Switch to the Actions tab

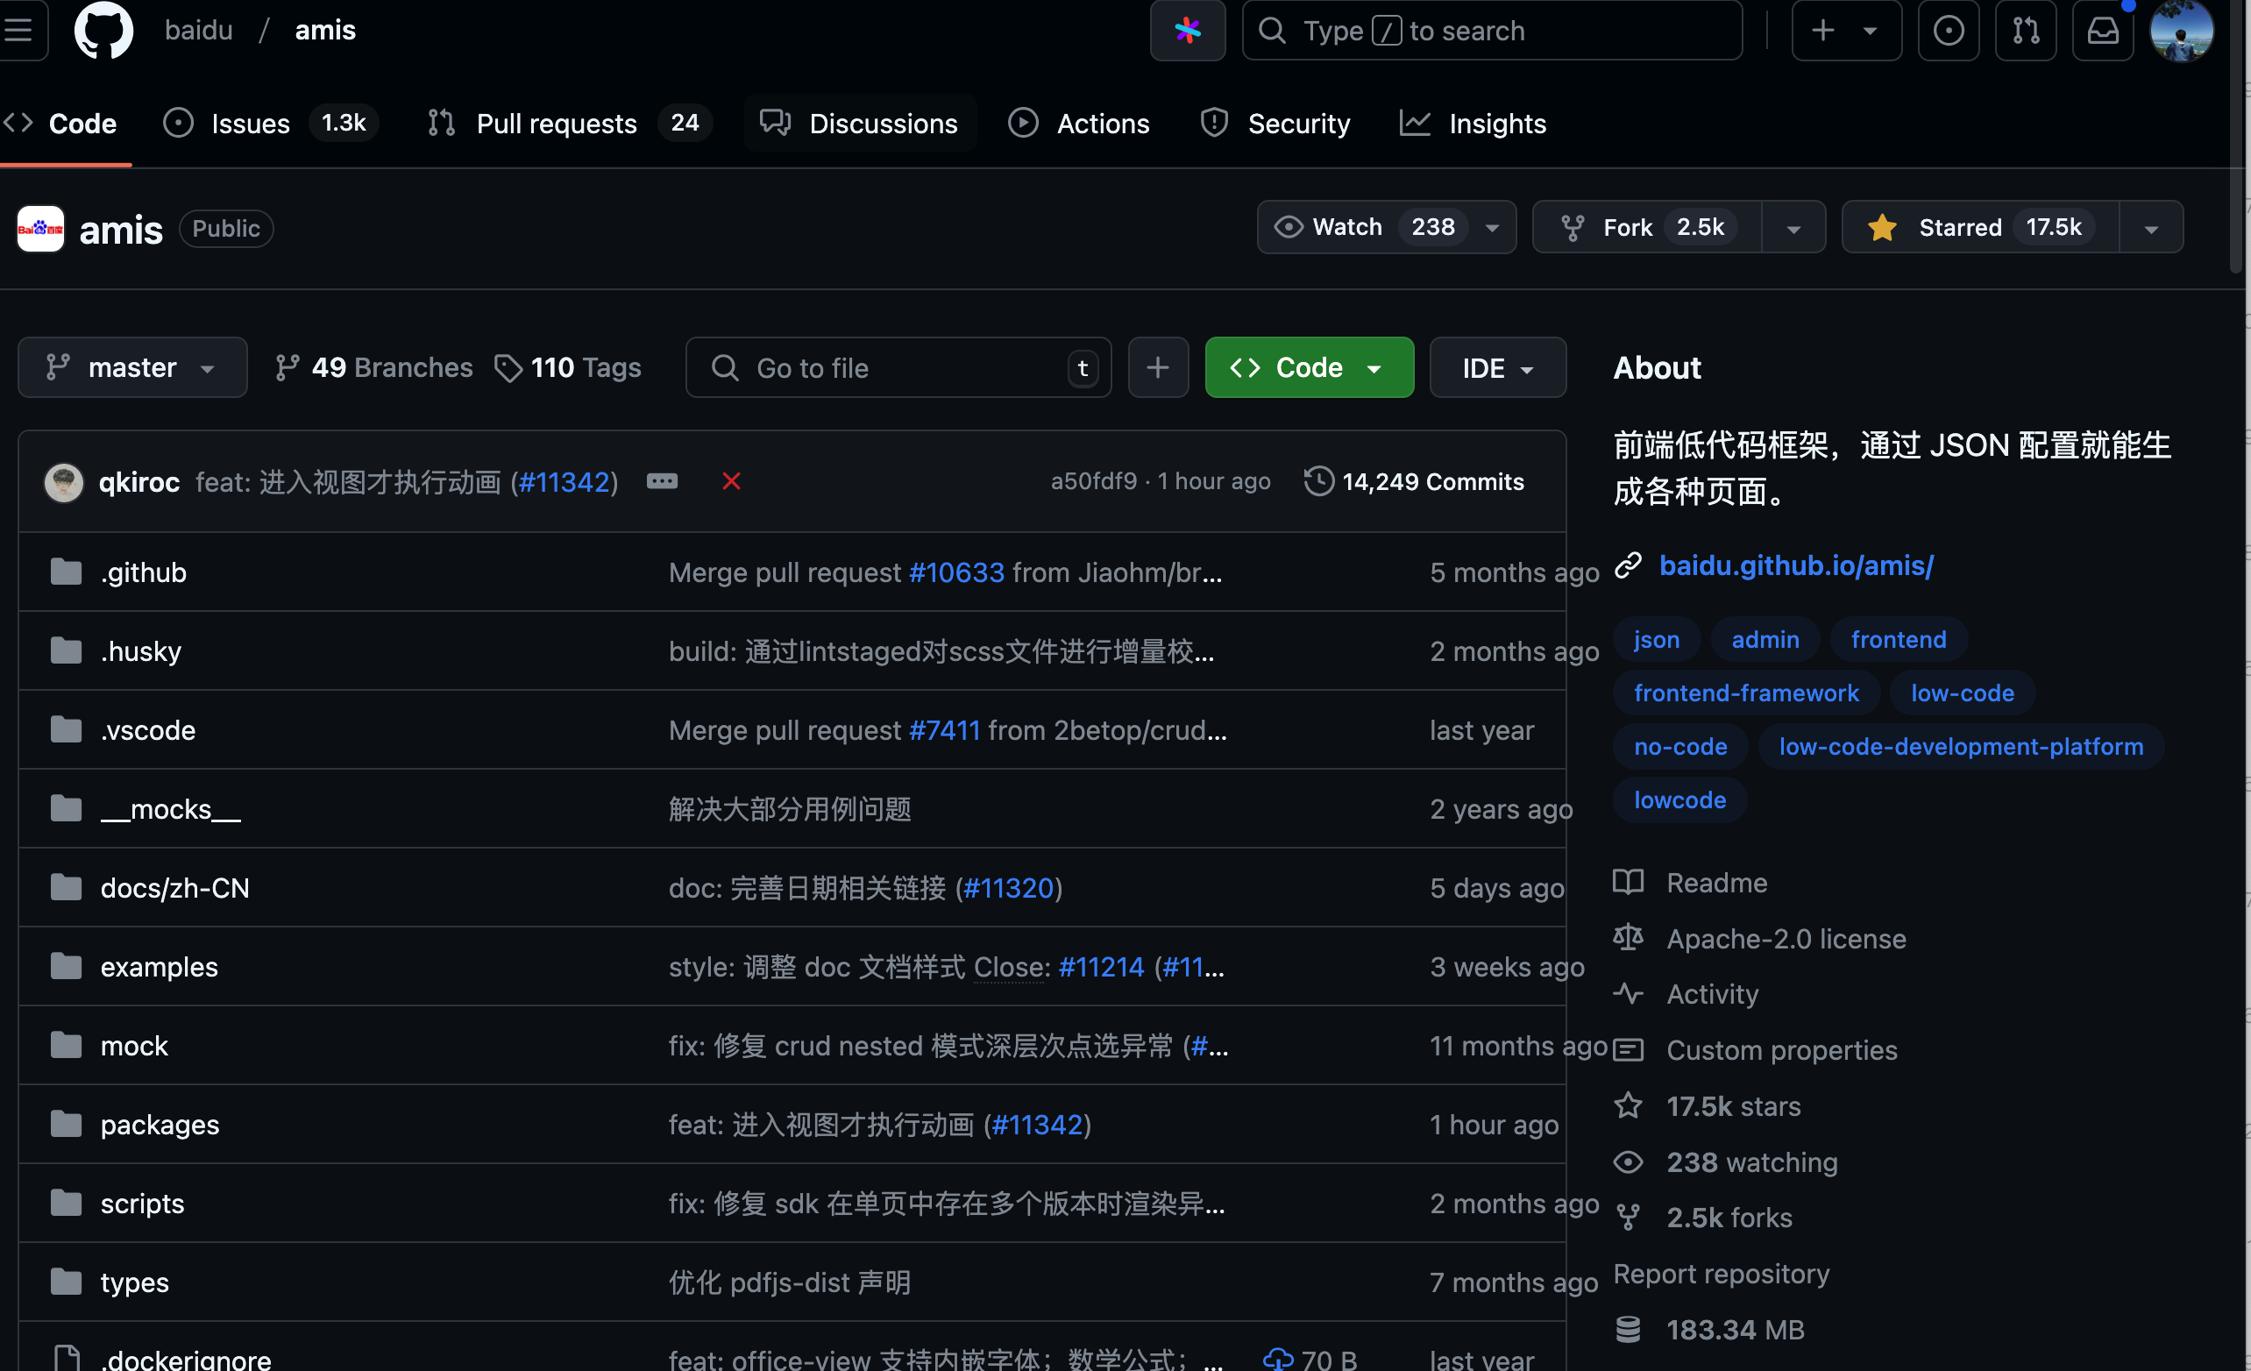point(1079,124)
